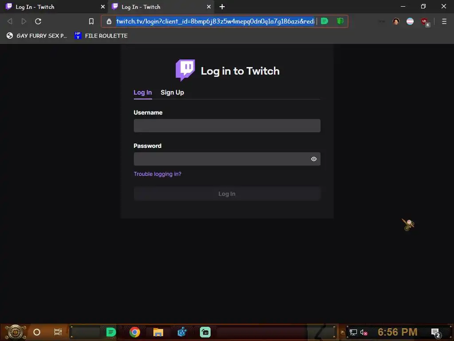This screenshot has width=454, height=341.
Task: Open the 6:56 PM taskbar clock
Action: [398, 332]
